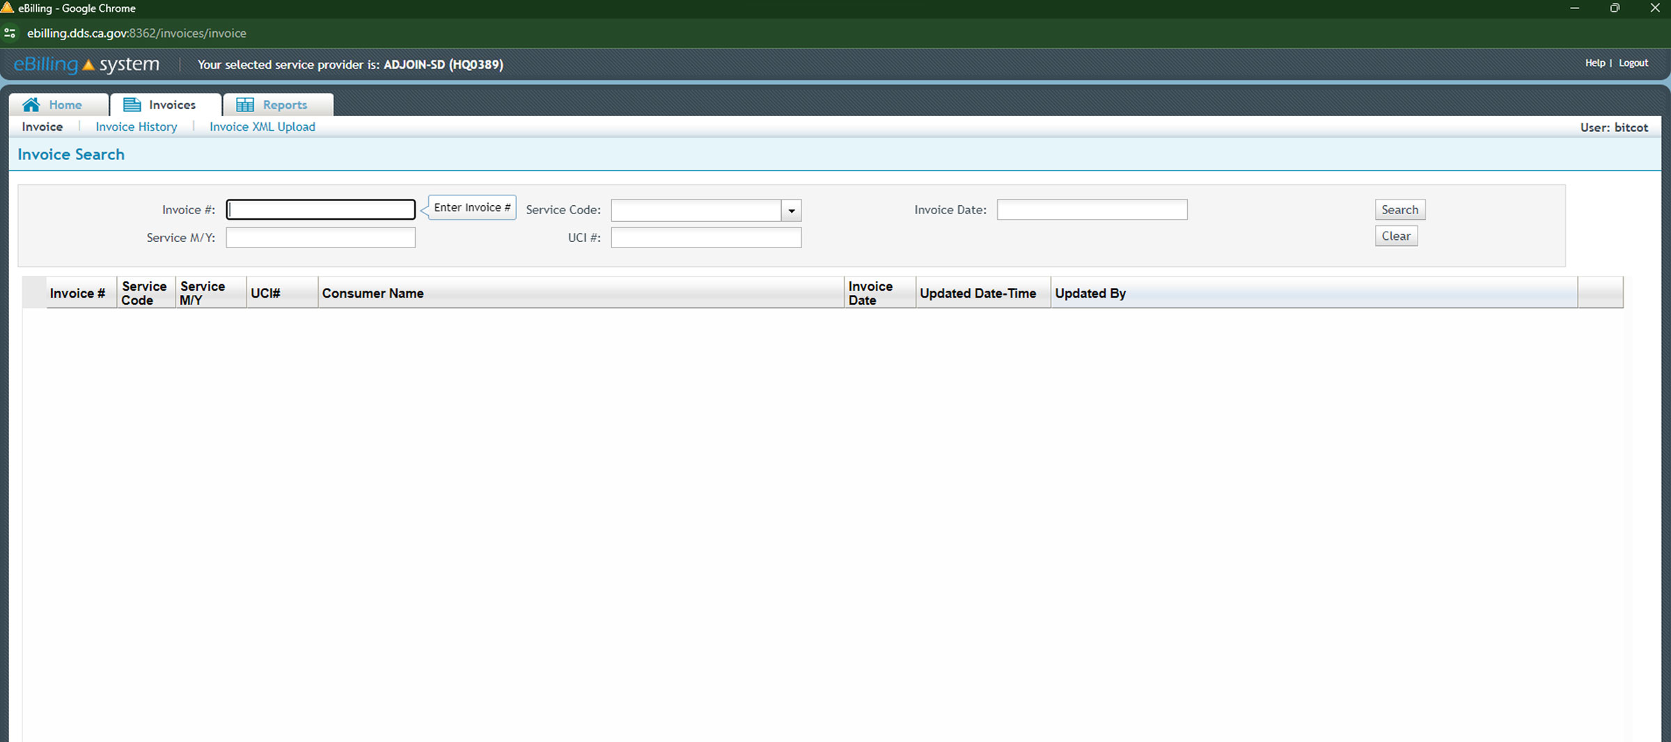Image resolution: width=1671 pixels, height=742 pixels.
Task: Click the Search button
Action: (x=1399, y=209)
